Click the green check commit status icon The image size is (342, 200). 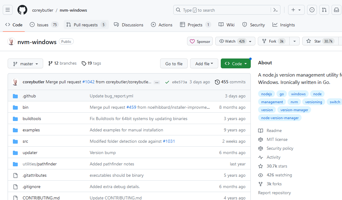[x=167, y=82]
